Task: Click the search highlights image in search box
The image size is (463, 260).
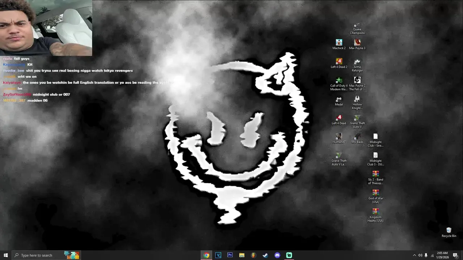Action: [72, 255]
